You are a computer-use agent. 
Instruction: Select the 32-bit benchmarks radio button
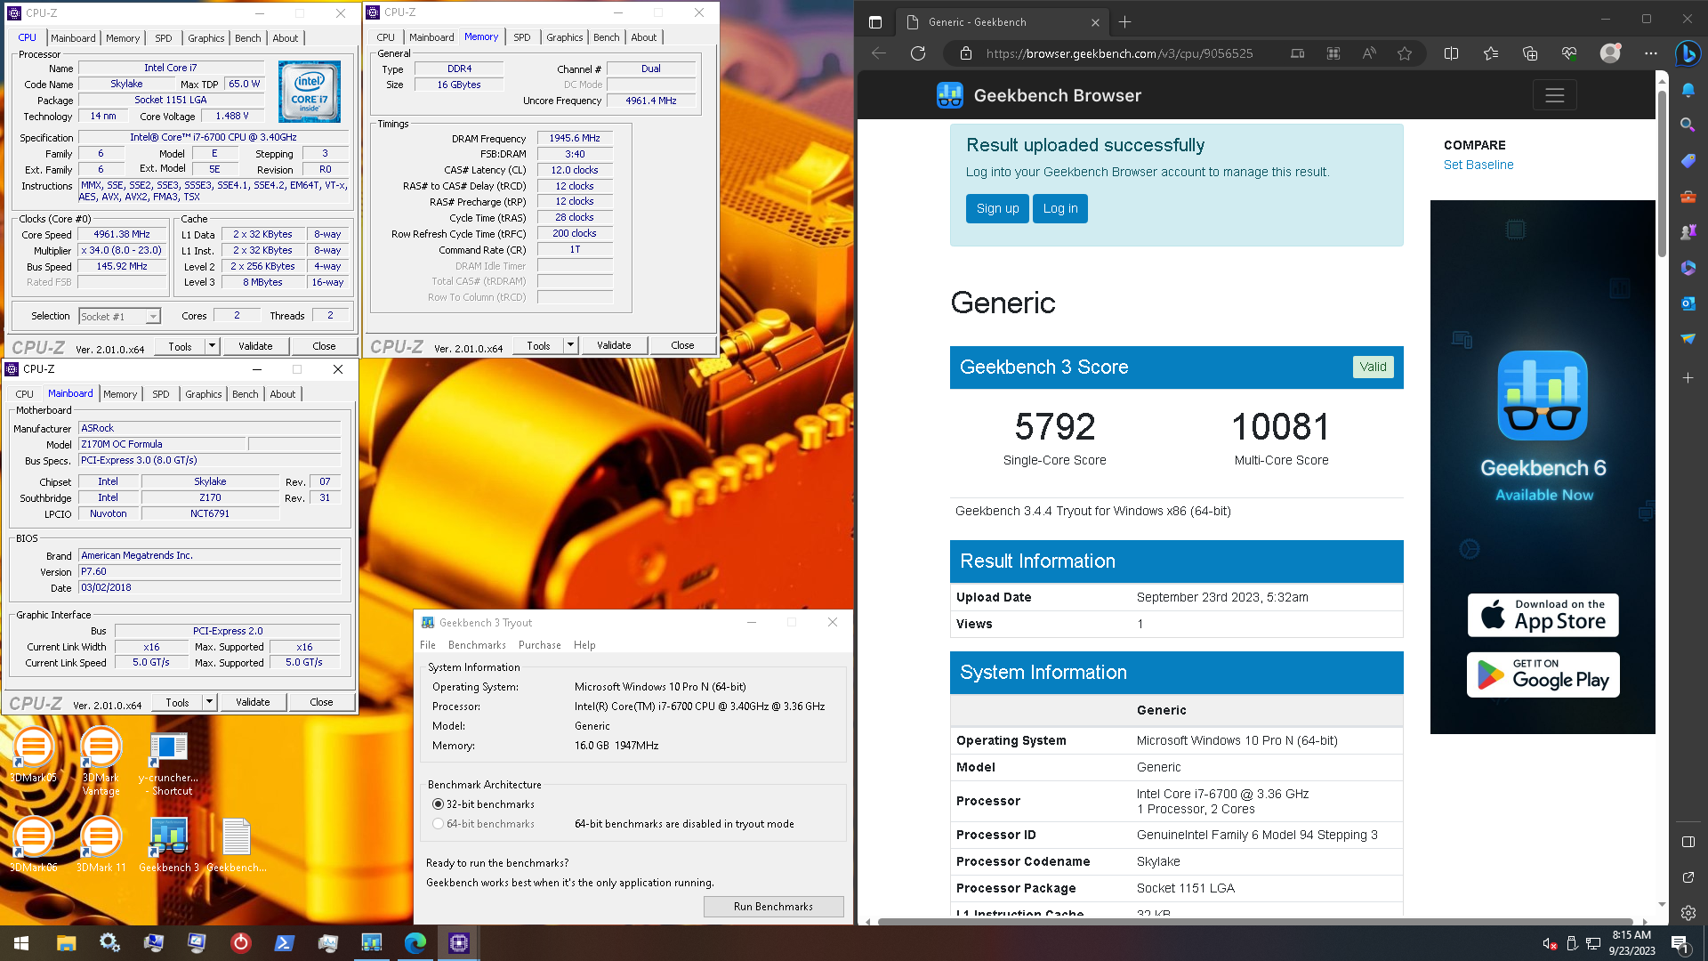pyautogui.click(x=438, y=804)
